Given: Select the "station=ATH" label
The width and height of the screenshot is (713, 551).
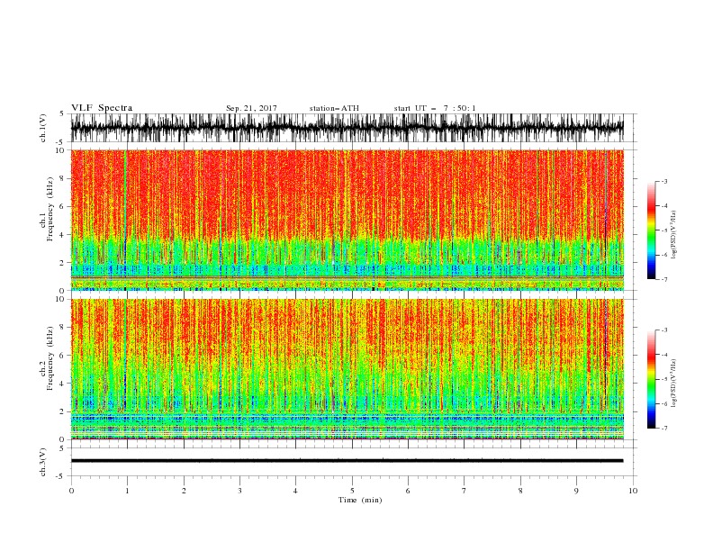Looking at the screenshot, I should (334, 108).
